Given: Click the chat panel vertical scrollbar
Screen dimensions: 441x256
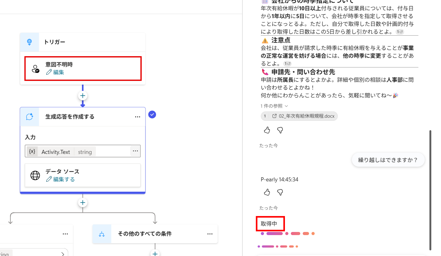Looking at the screenshot, I should pyautogui.click(x=430, y=190).
